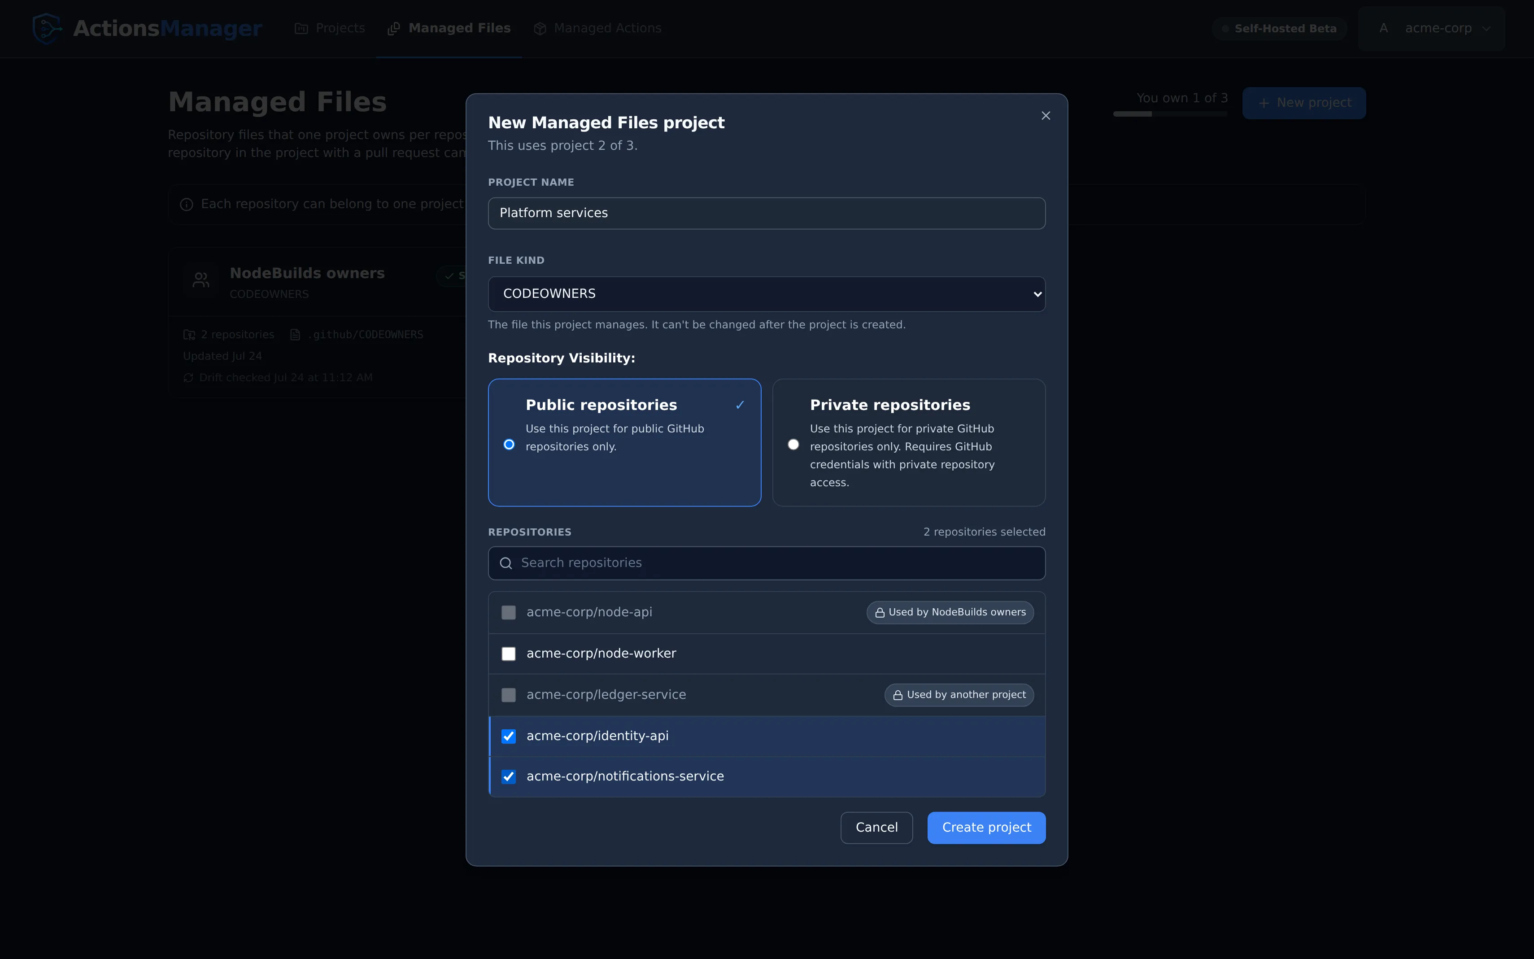Select the Public repositories radio button
This screenshot has height=959, width=1534.
509,445
